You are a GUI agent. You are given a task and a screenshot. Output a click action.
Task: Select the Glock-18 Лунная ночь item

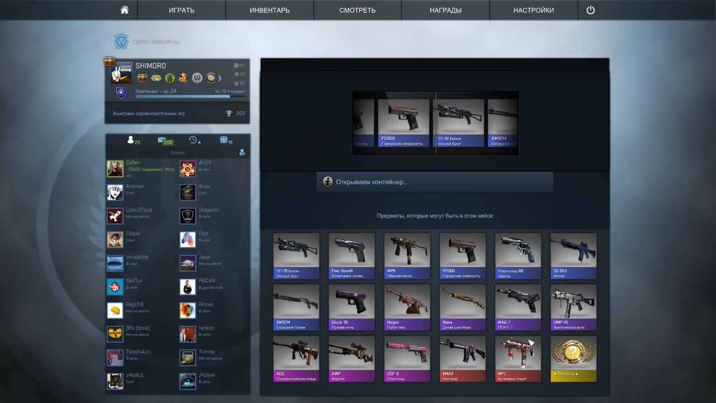pos(351,307)
